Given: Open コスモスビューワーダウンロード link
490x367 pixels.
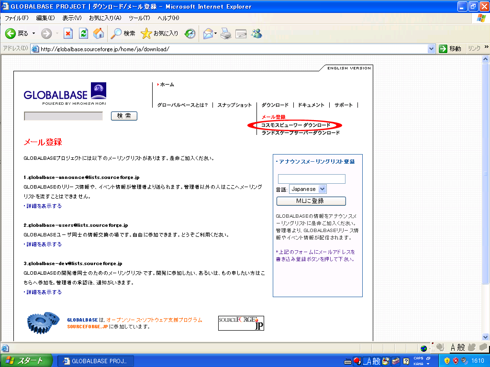Looking at the screenshot, I should 296,125.
